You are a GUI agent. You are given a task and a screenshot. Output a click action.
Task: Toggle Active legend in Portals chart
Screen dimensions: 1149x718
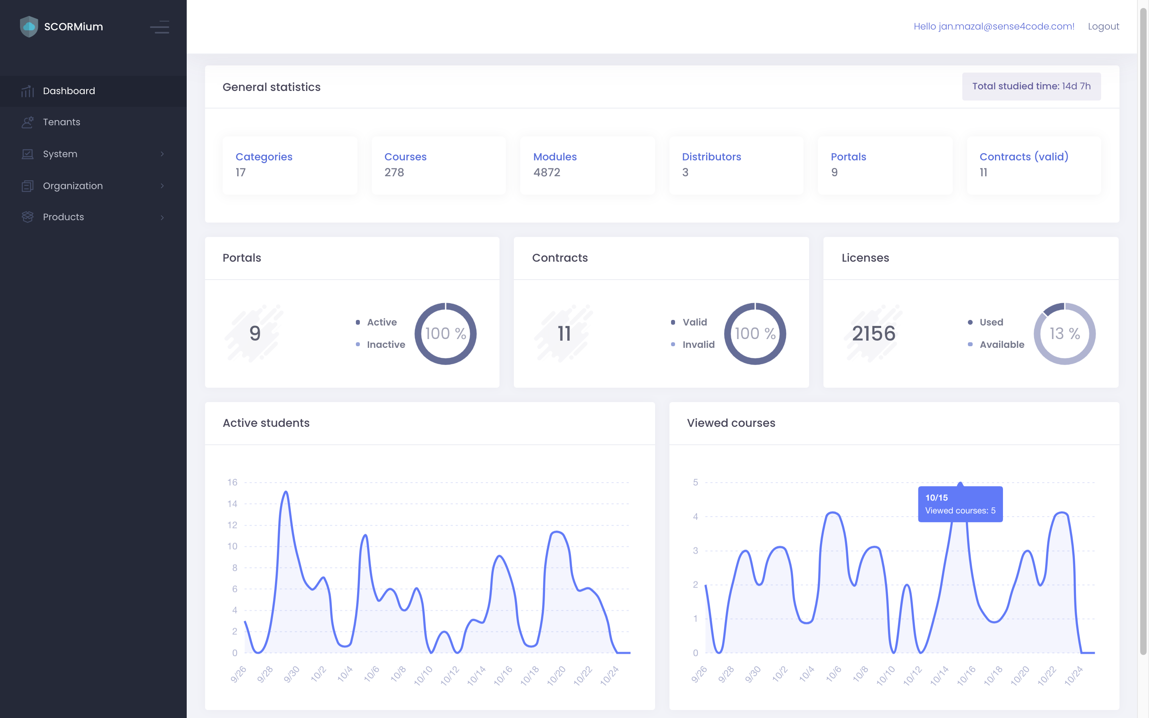pos(381,322)
